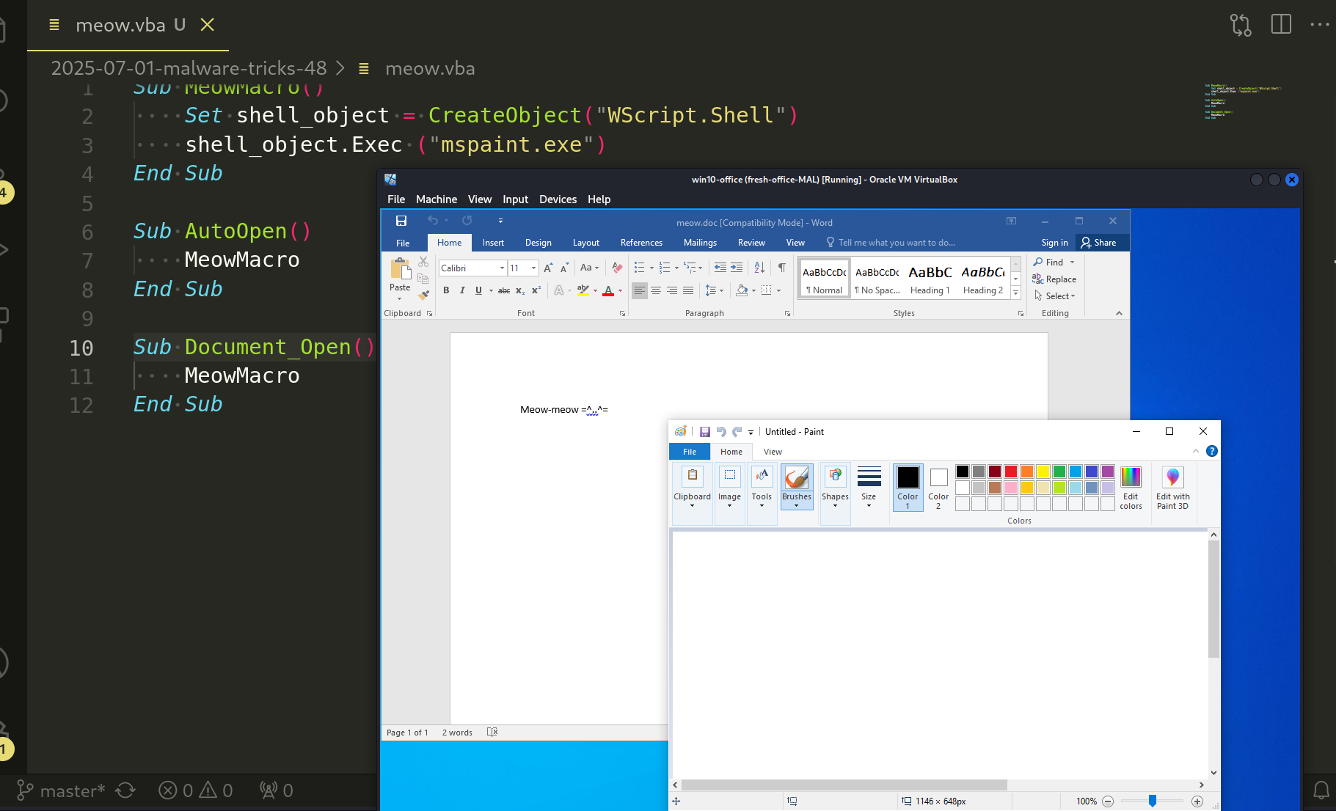Click Edit colors in Paint
Viewport: 1336px width, 811px height.
1131,488
